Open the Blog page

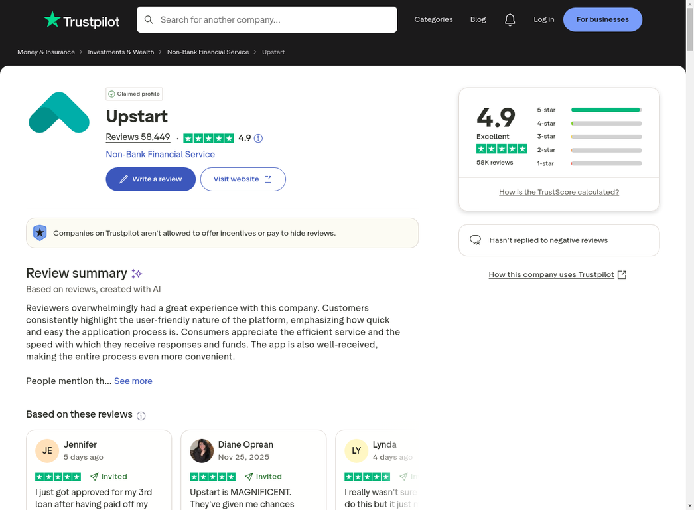pos(478,19)
